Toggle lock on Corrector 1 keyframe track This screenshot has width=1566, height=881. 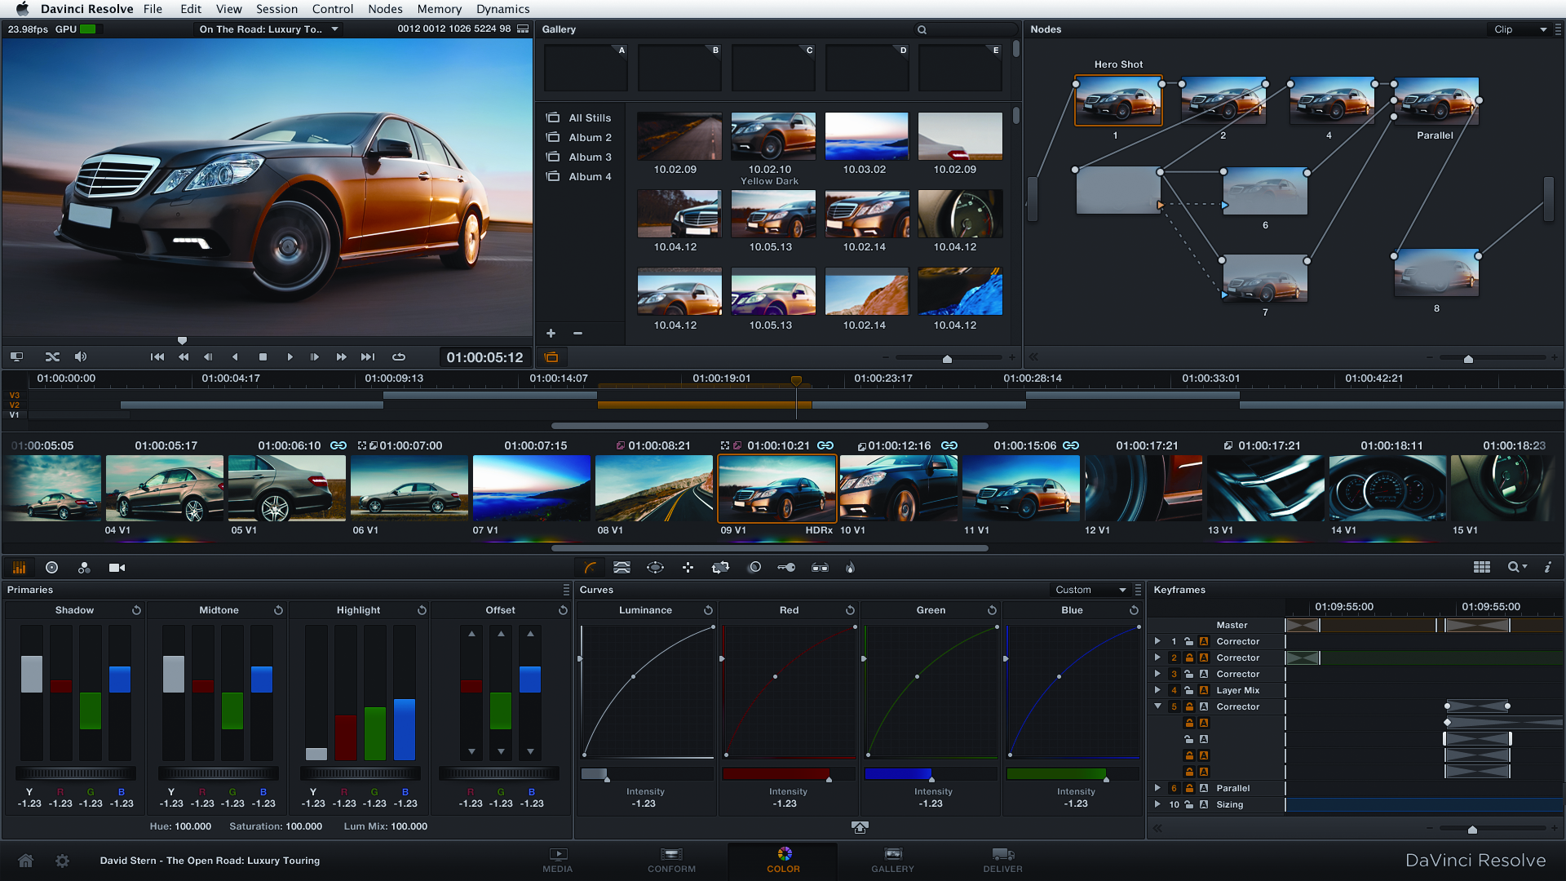point(1188,642)
